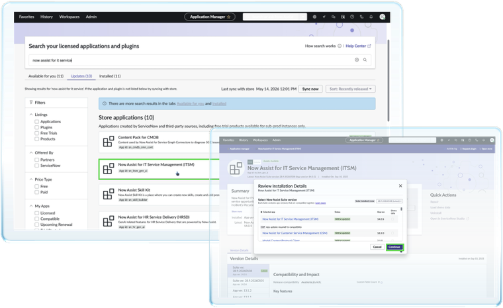Click the phone icon in back window header

[361, 17]
